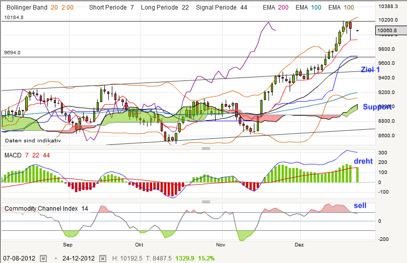Click the Bollinger period value 20

pyautogui.click(x=54, y=8)
